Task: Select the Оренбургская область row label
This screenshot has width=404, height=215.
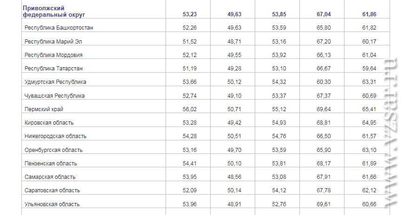Action: pyautogui.click(x=53, y=150)
